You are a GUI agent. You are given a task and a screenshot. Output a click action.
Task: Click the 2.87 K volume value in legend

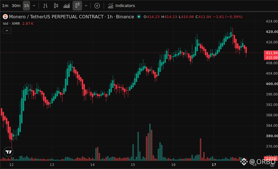28,23
